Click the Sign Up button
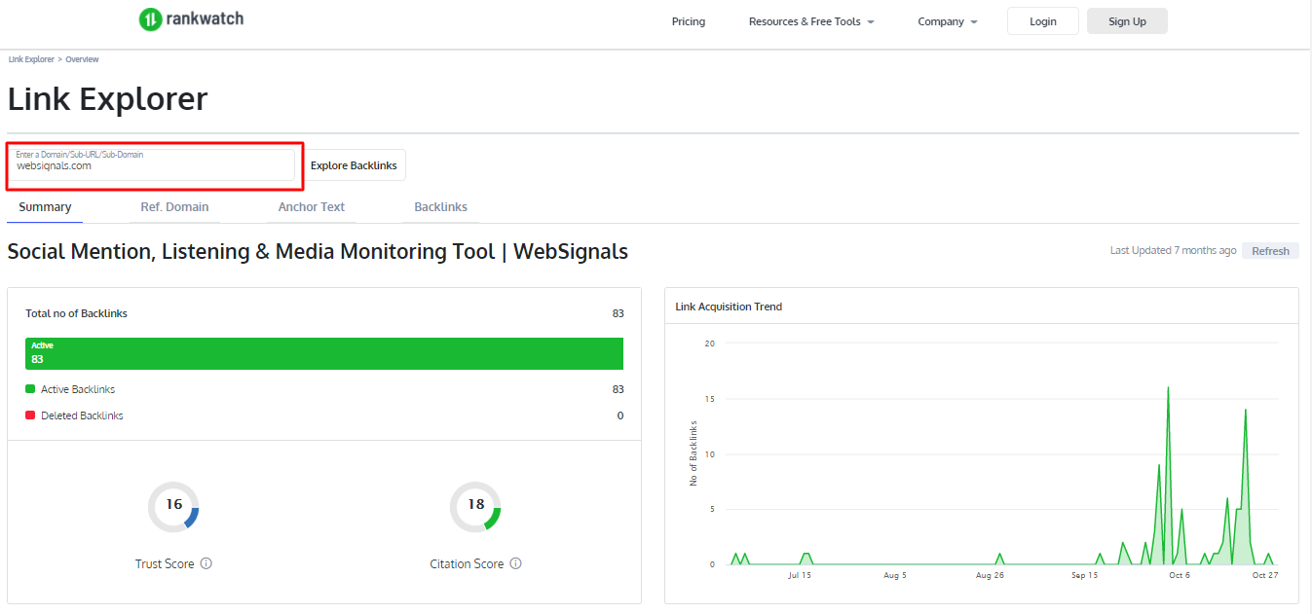1312x614 pixels. pyautogui.click(x=1127, y=21)
